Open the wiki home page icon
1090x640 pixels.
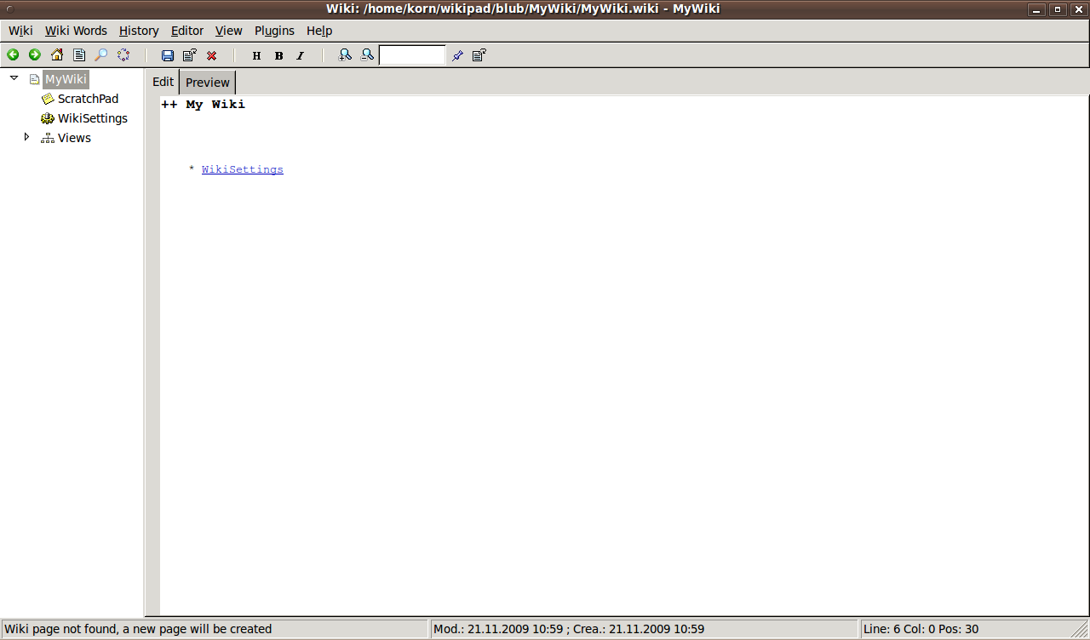tap(57, 55)
